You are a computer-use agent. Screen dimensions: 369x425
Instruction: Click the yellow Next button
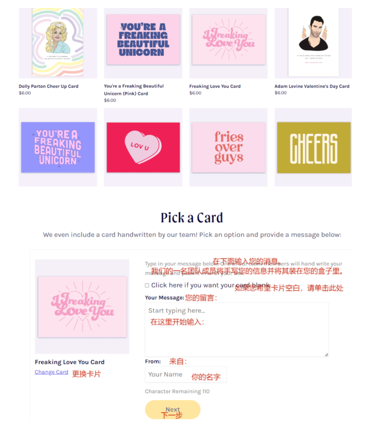click(x=173, y=409)
